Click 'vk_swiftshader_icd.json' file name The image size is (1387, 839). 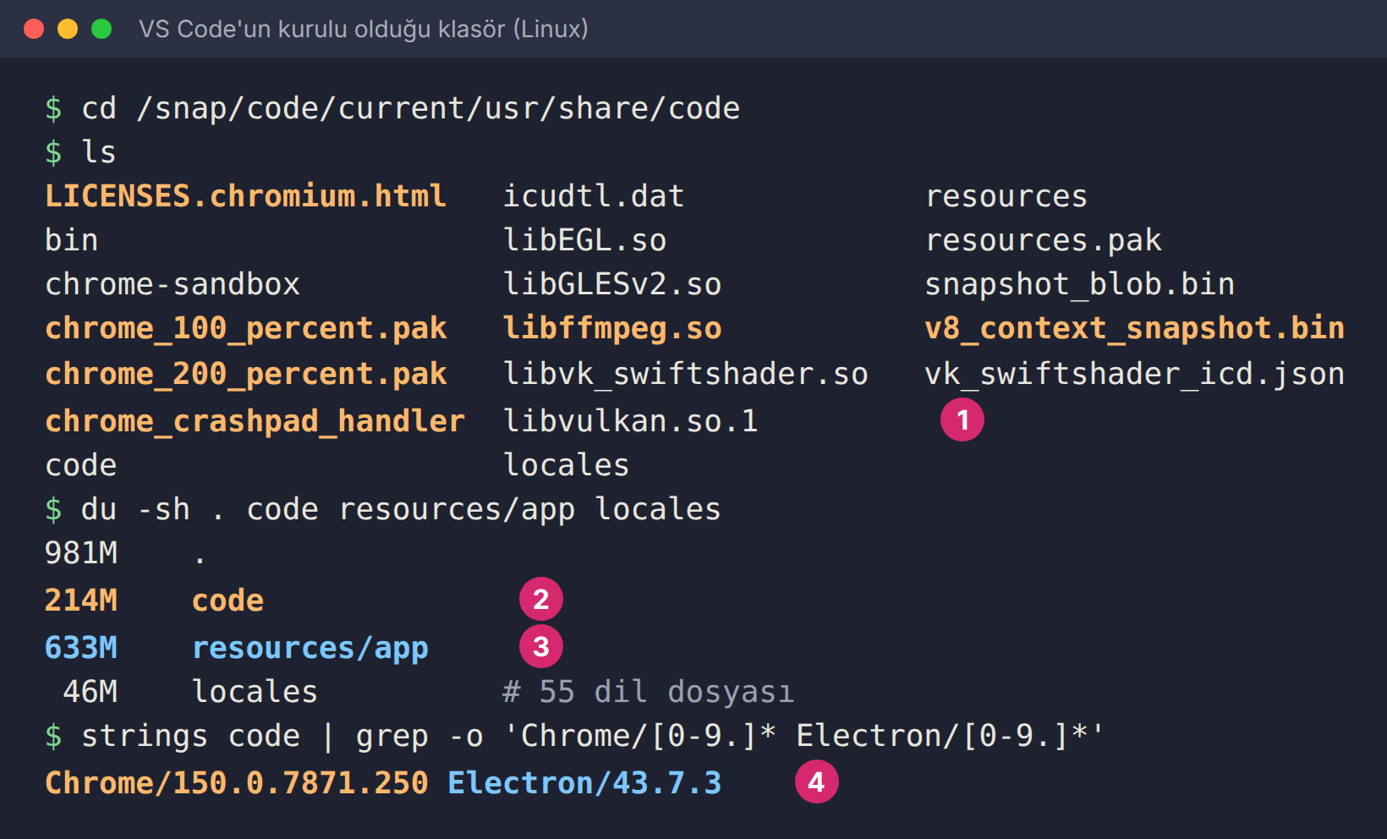click(x=1135, y=374)
